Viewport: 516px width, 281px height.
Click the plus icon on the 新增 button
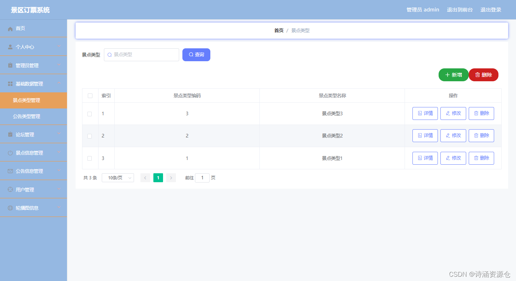pos(447,75)
